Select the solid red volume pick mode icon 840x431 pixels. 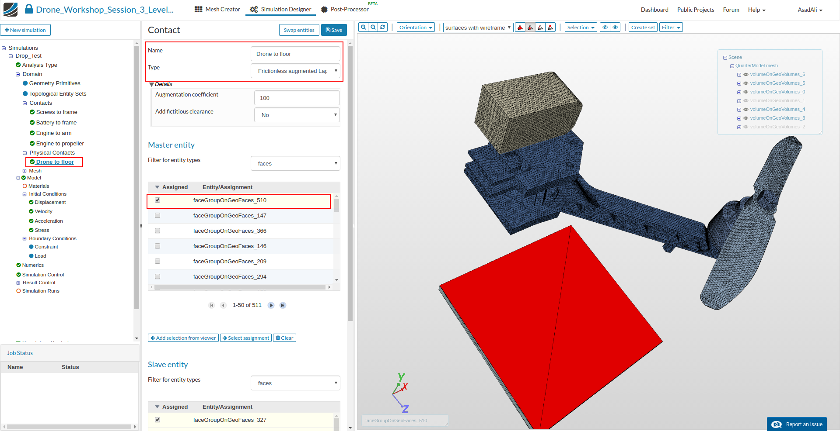tap(520, 28)
